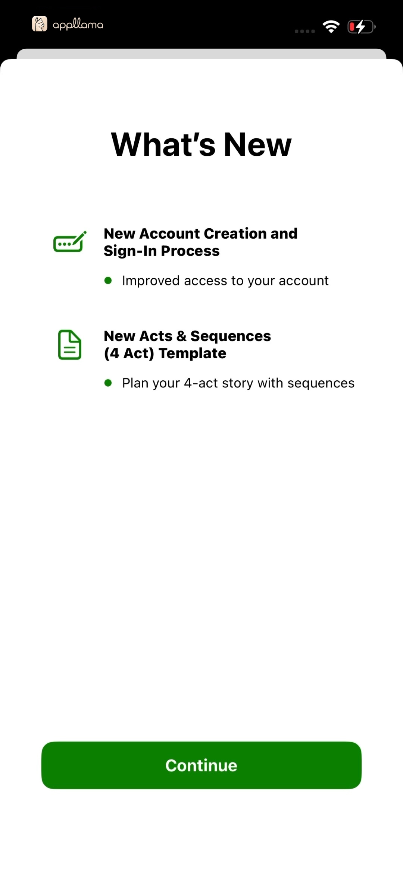Image resolution: width=403 pixels, height=873 pixels.
Task: Click New Account Creation and Sign-In Process heading
Action: pos(201,242)
